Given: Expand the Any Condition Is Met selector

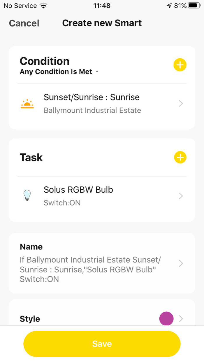Looking at the screenshot, I should pos(59,71).
